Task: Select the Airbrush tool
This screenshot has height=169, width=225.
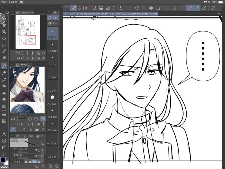Action: tap(4, 86)
